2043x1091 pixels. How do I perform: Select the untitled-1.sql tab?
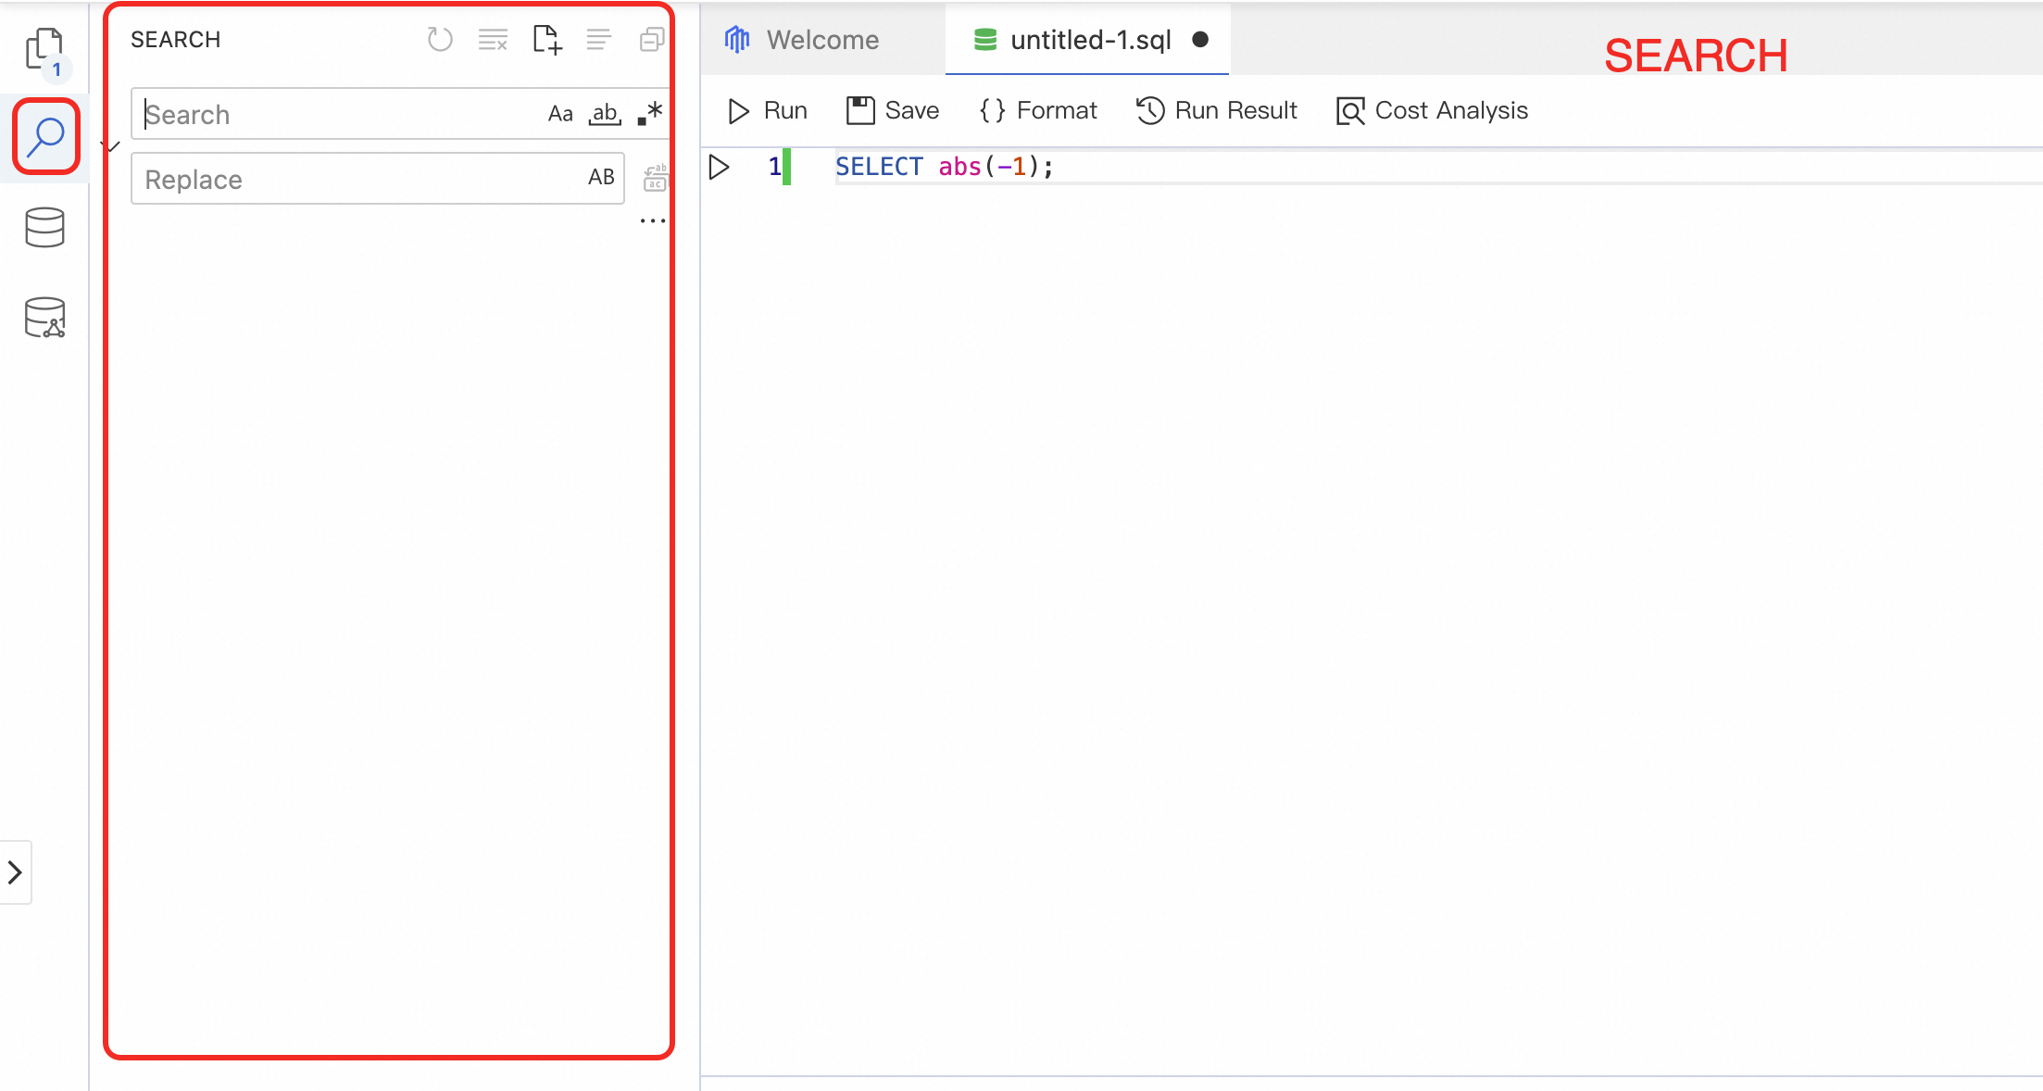tap(1089, 40)
